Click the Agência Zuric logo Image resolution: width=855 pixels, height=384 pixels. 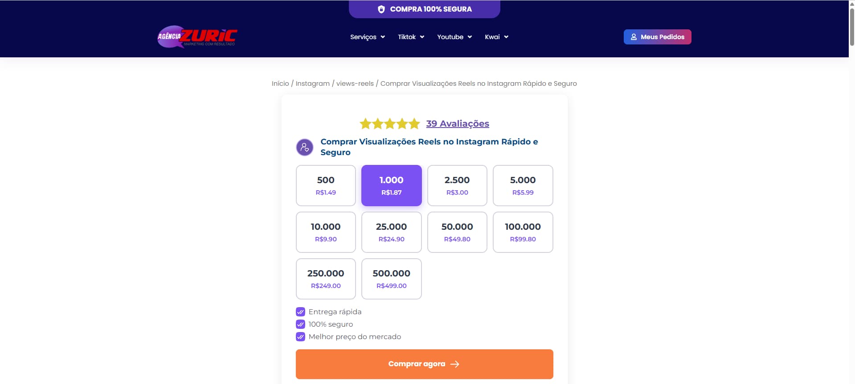[x=196, y=37]
